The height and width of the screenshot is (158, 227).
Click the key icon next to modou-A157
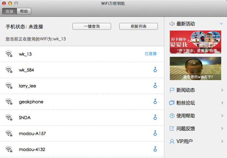click(x=155, y=133)
